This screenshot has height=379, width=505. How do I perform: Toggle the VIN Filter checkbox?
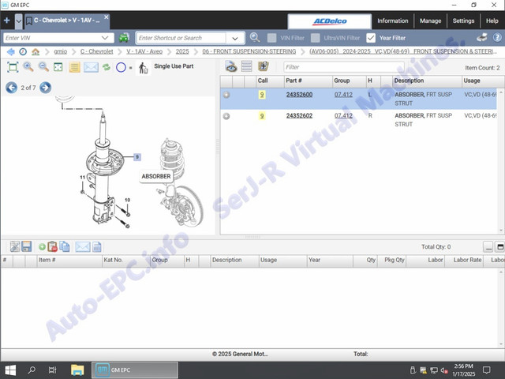pos(271,38)
